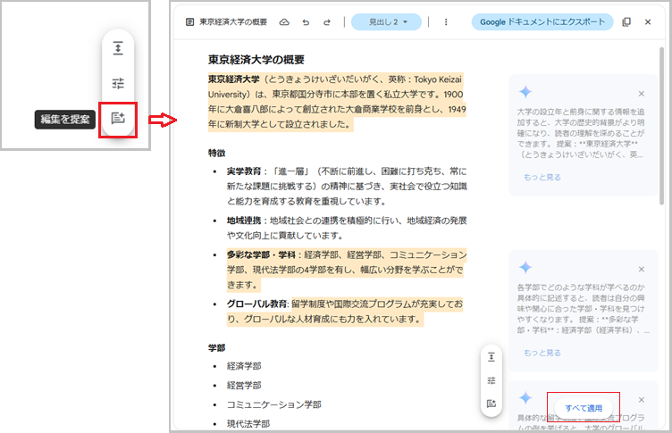The width and height of the screenshot is (672, 433).
Task: Click the second suggestion card text about 各学部
Action: click(583, 308)
